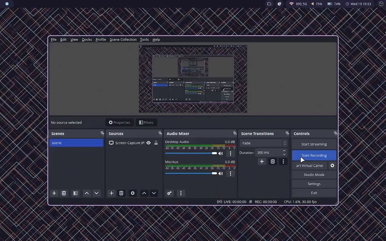Screen dimensions: 386x241
Task: Open the Settings dialog from Controls
Action: click(314, 184)
